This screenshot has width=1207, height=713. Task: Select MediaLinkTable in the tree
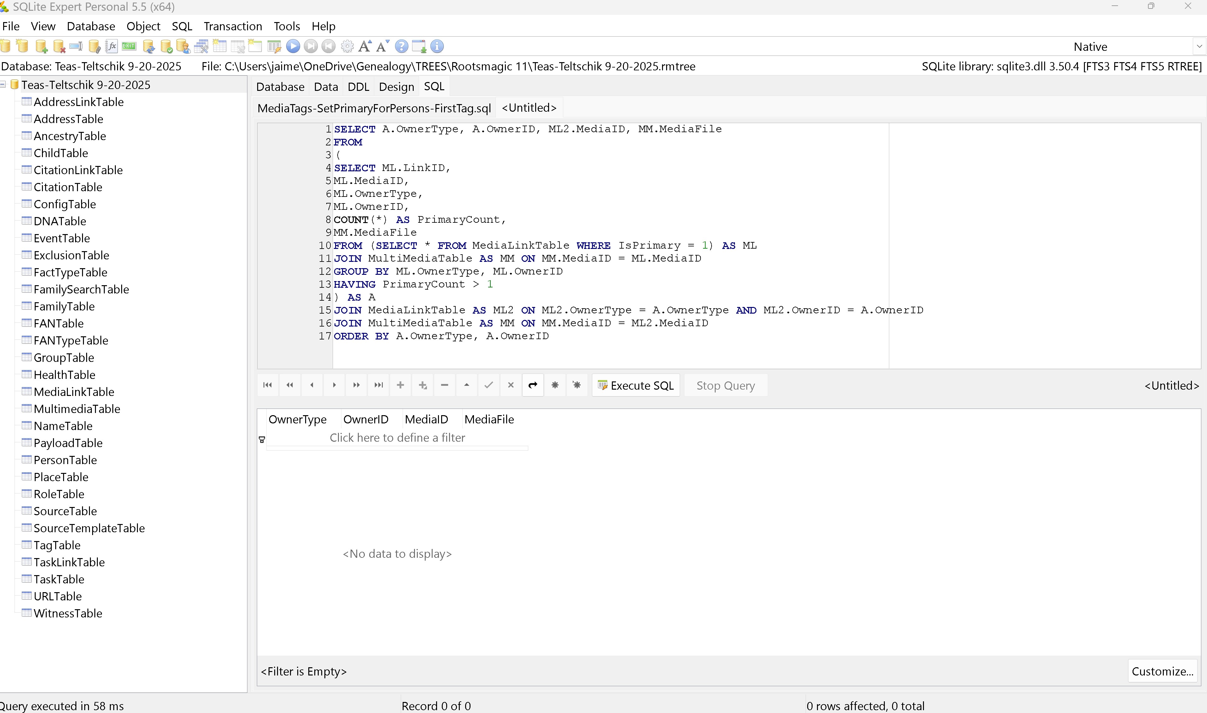[74, 392]
